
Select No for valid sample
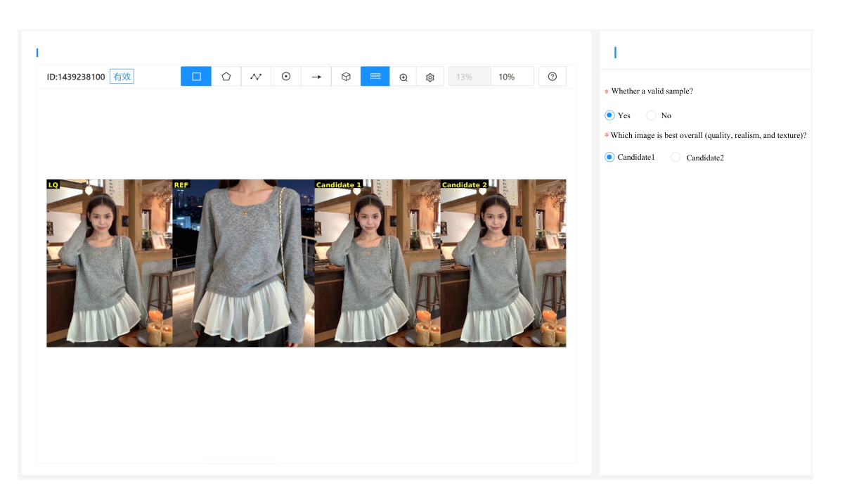651,115
